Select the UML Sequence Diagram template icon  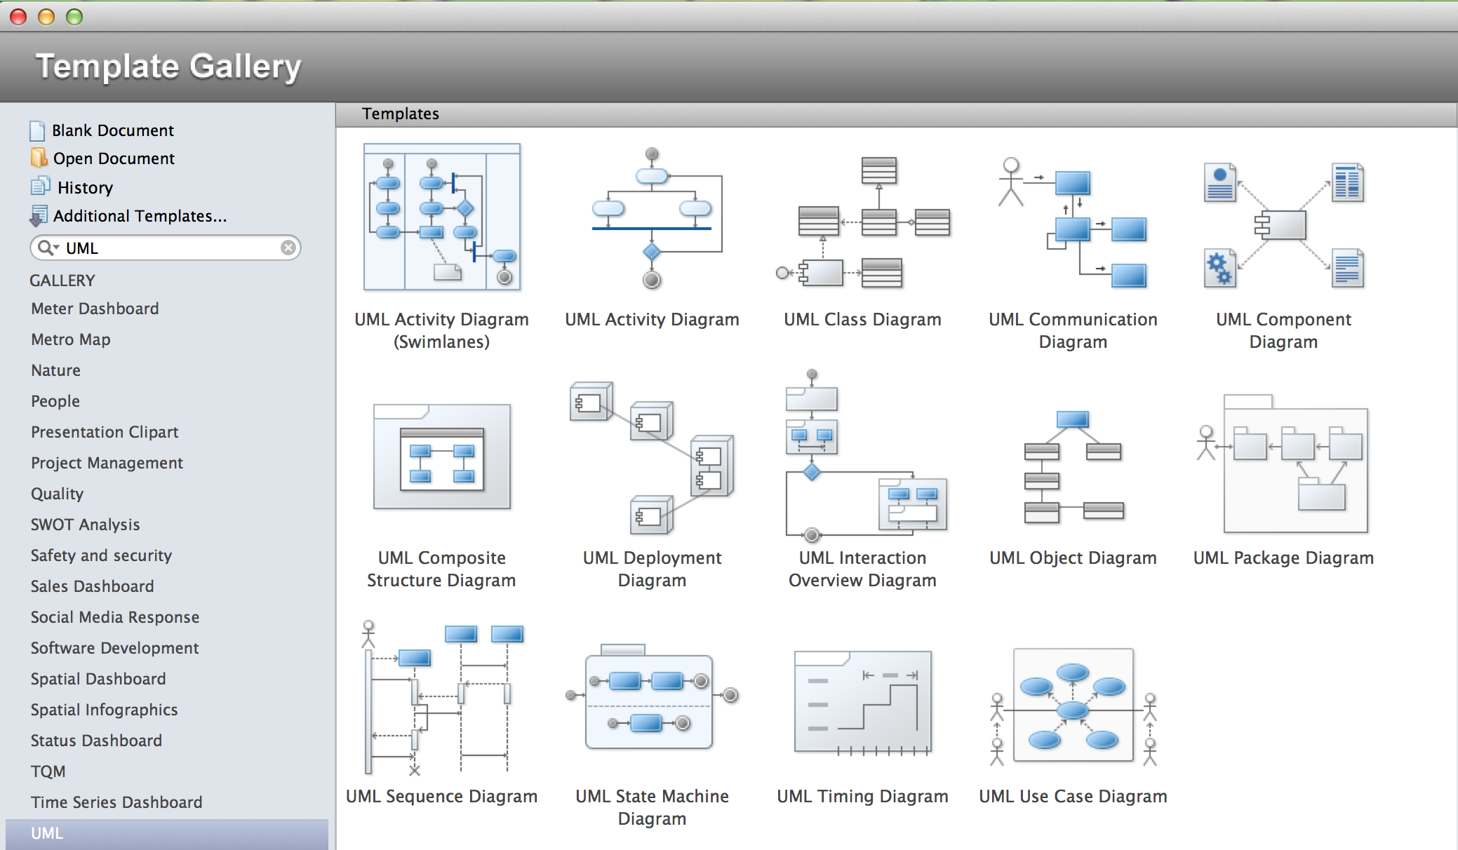coord(441,698)
